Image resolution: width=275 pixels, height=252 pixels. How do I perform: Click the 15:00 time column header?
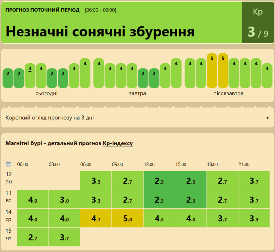[x=181, y=164]
